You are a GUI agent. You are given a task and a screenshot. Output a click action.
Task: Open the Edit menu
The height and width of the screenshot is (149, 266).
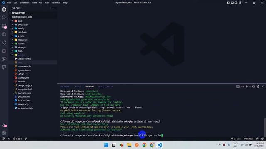[15, 3]
